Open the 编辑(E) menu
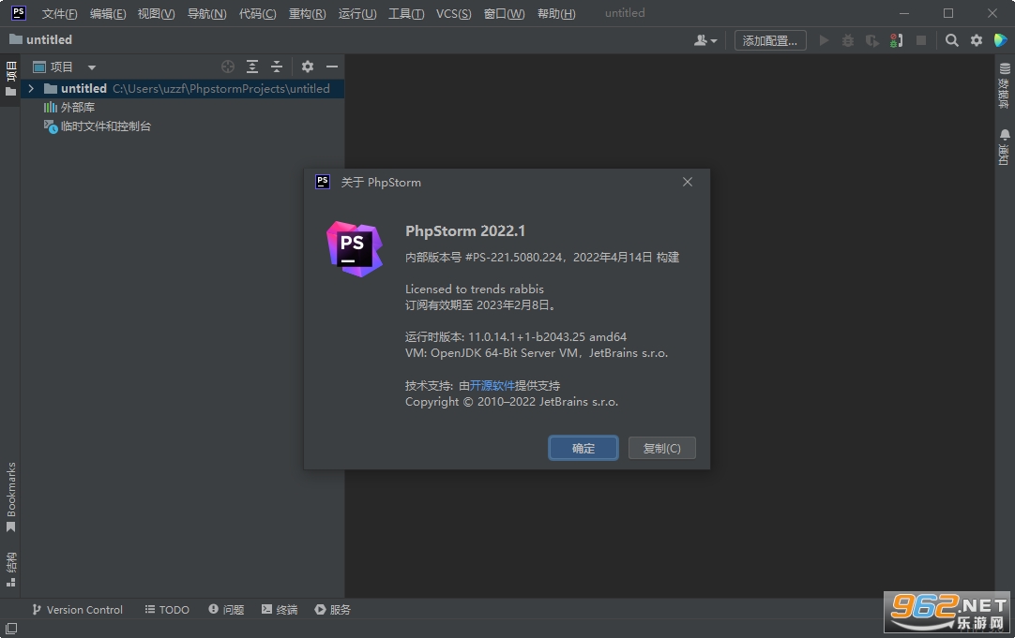The image size is (1015, 638). pos(108,13)
